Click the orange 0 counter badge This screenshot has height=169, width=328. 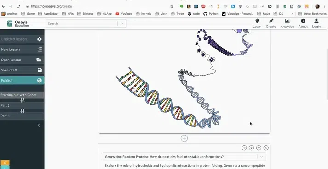coord(5,163)
